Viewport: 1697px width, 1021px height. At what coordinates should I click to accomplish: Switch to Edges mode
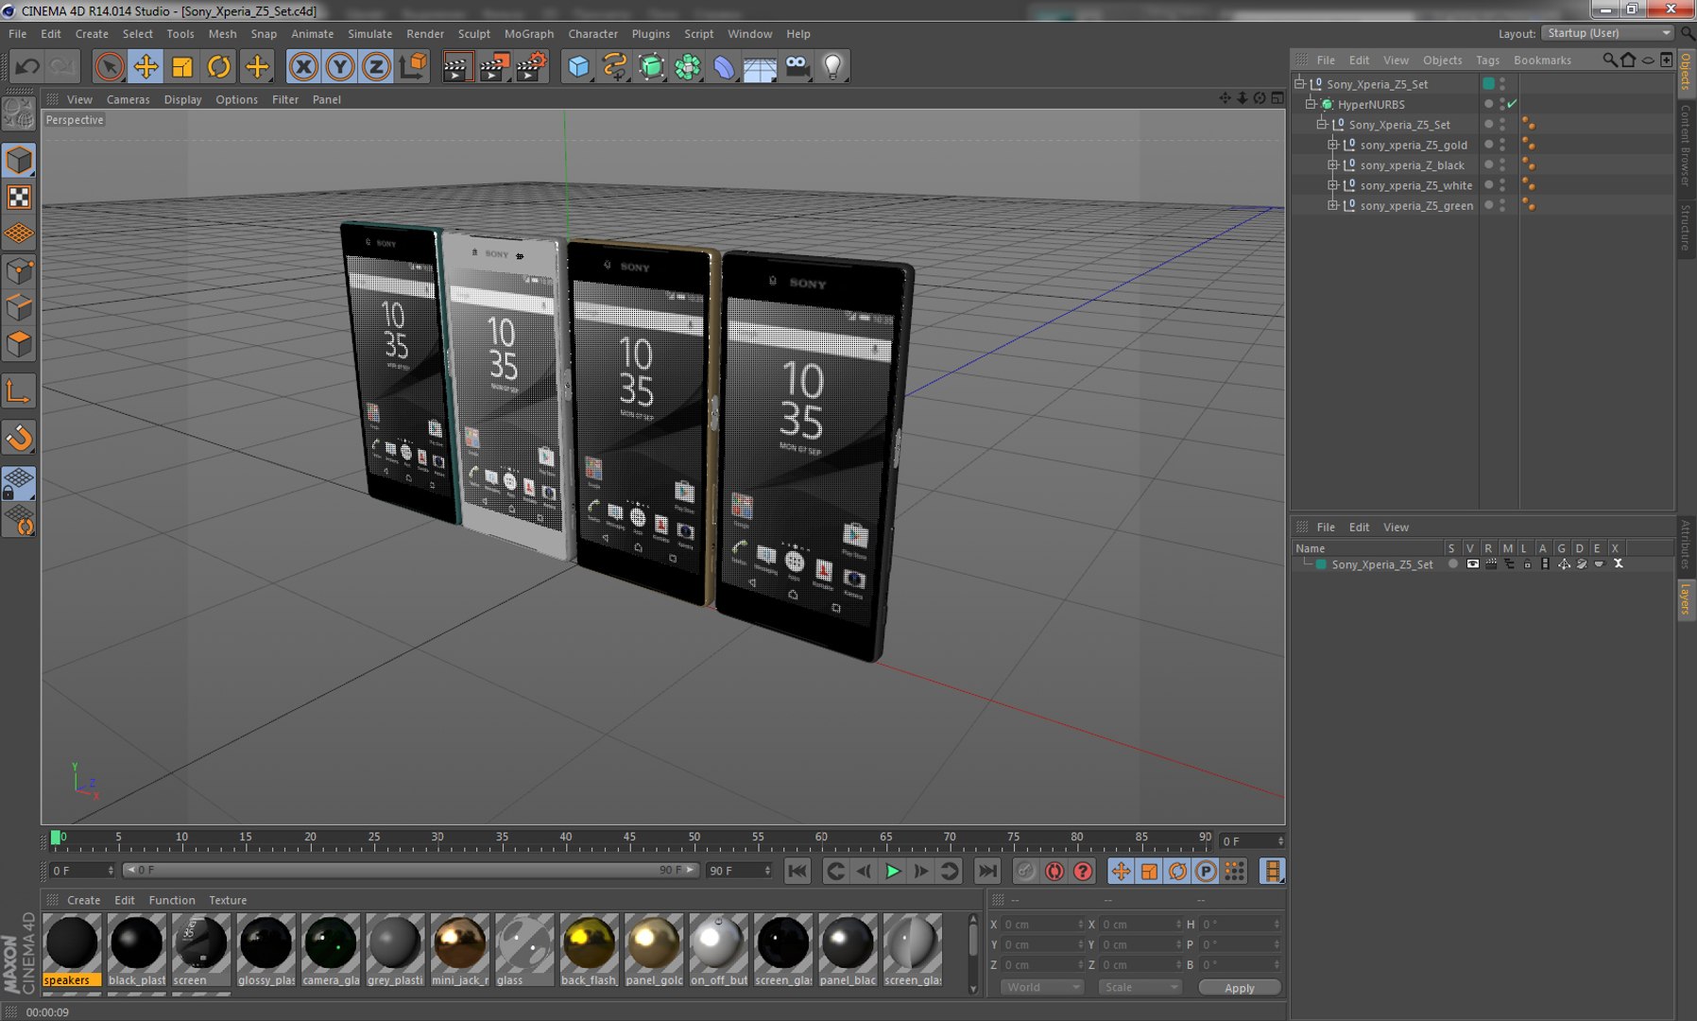pos(19,308)
